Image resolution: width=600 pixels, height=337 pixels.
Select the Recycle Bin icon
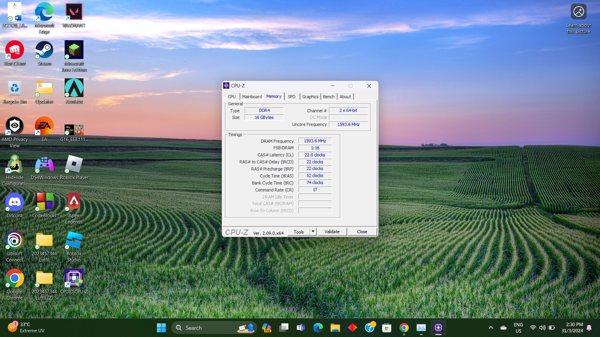(x=15, y=91)
